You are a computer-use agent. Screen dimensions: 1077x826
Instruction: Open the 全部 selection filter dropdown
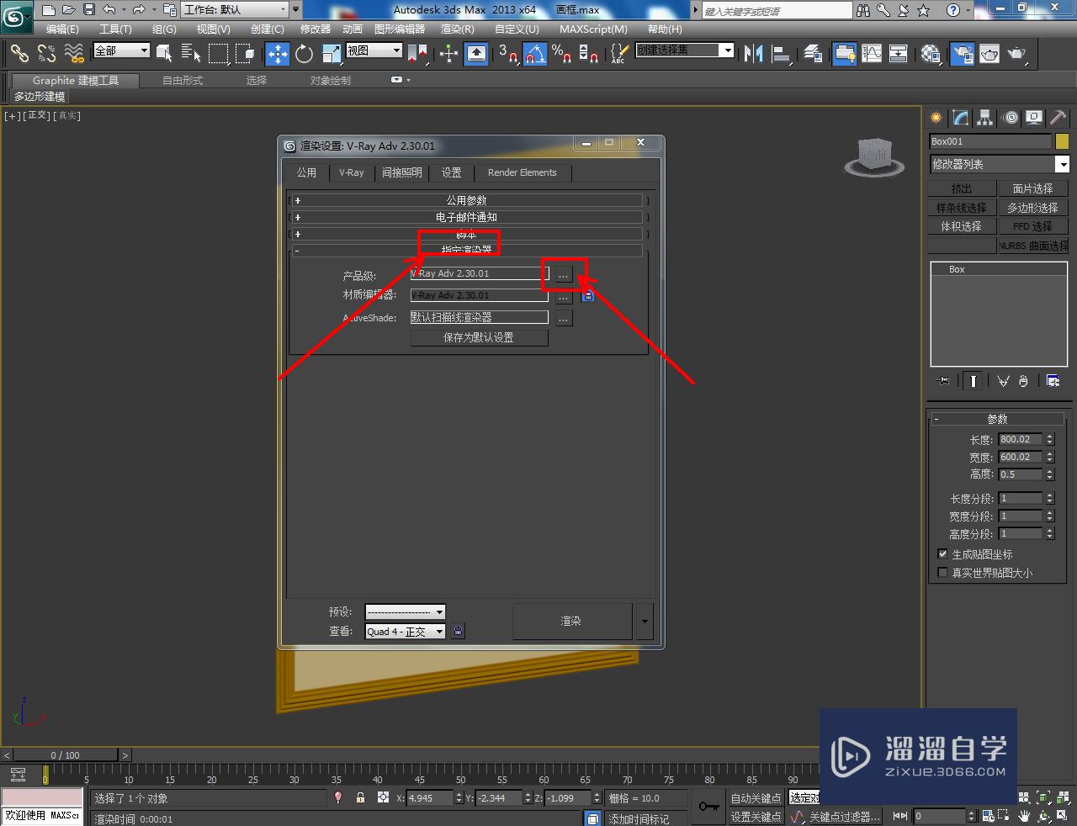point(121,50)
